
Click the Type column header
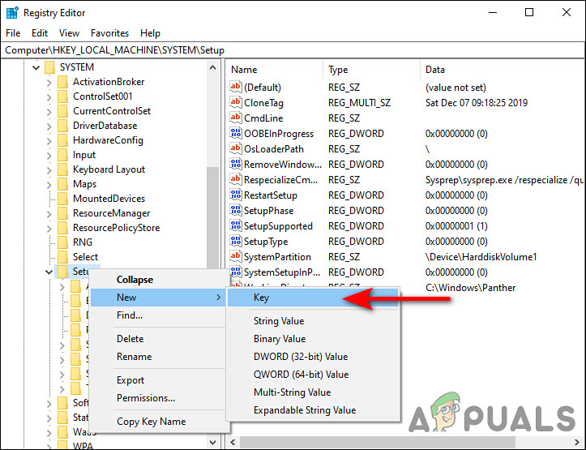pyautogui.click(x=371, y=70)
